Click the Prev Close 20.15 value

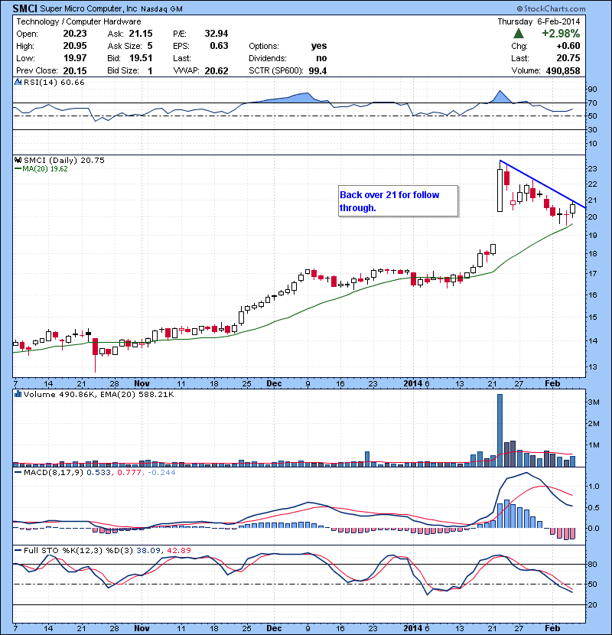point(75,71)
